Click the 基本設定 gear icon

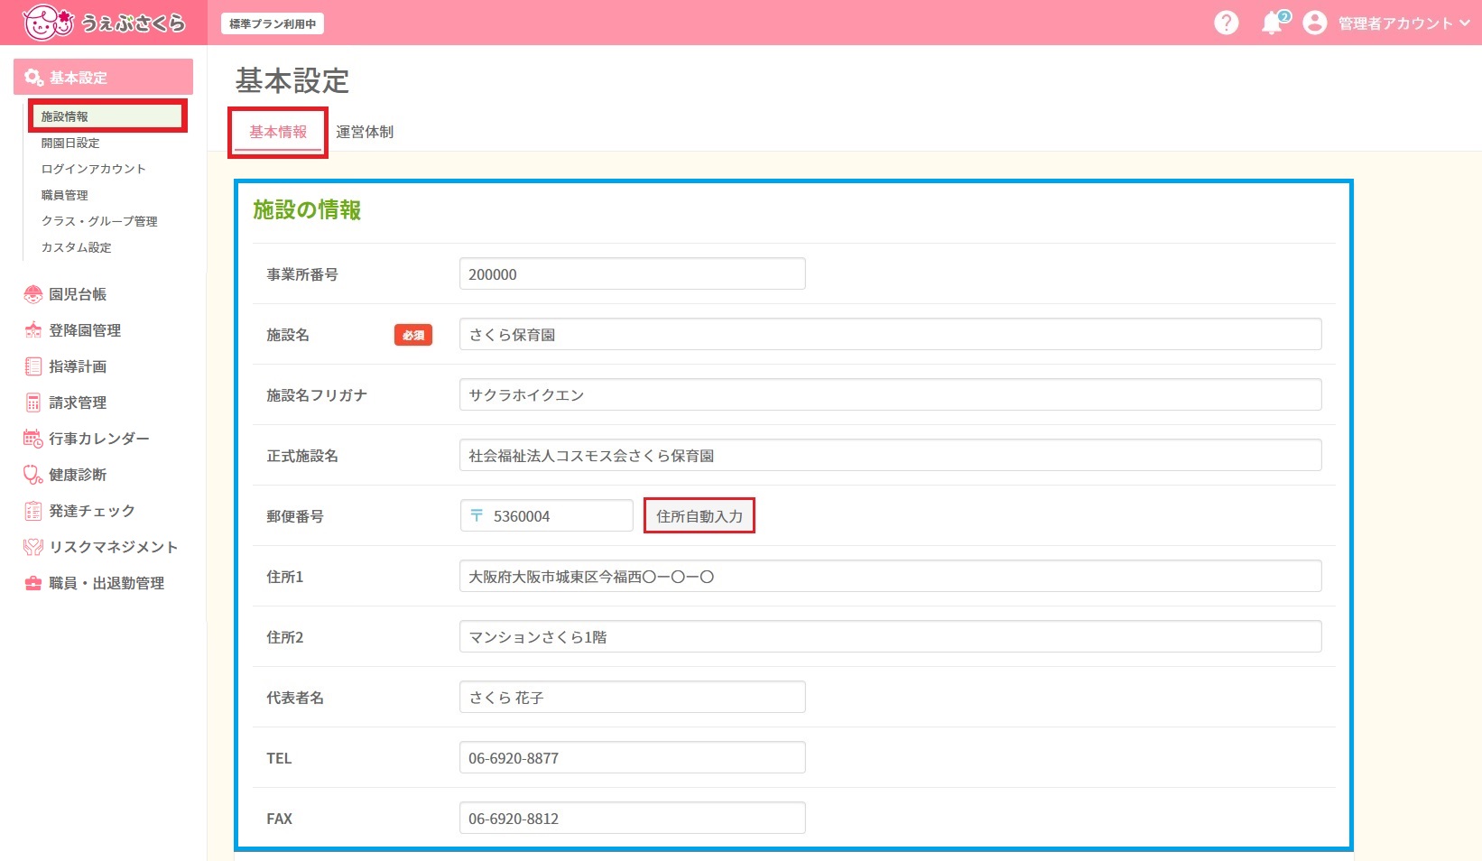pyautogui.click(x=34, y=78)
